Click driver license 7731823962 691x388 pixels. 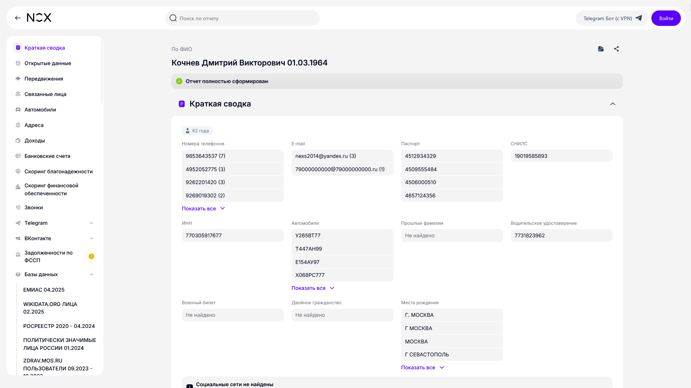point(561,236)
